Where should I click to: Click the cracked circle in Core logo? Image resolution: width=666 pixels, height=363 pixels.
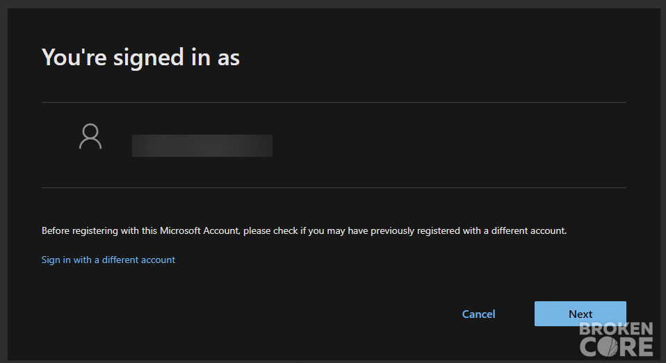point(608,347)
